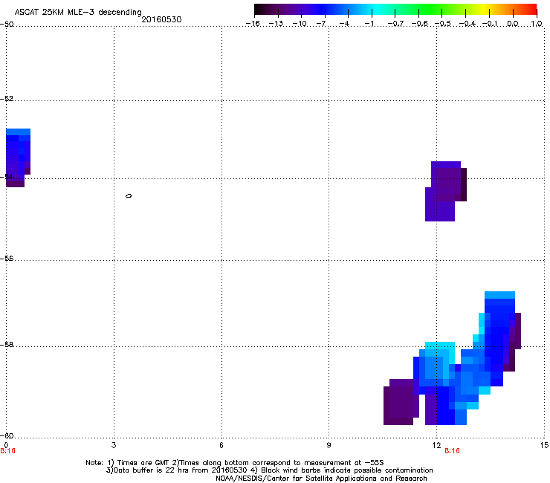Click the blue data patch on the plot's left edge
The height and width of the screenshot is (483, 550).
[18, 158]
